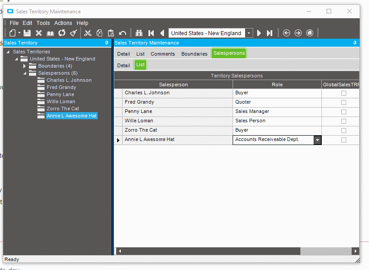
Task: Expand the Boundaries (4) tree node
Action: pos(25,66)
